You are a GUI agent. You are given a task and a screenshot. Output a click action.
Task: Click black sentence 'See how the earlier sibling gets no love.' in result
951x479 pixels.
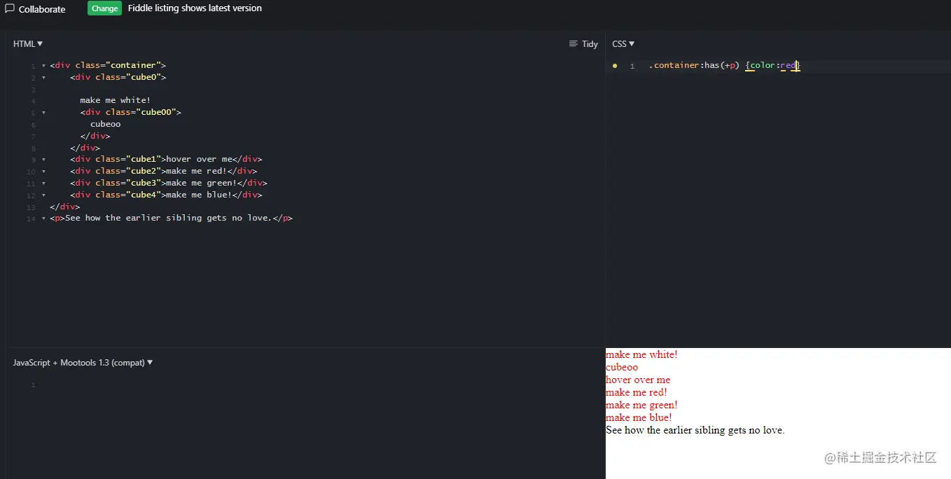tap(695, 430)
